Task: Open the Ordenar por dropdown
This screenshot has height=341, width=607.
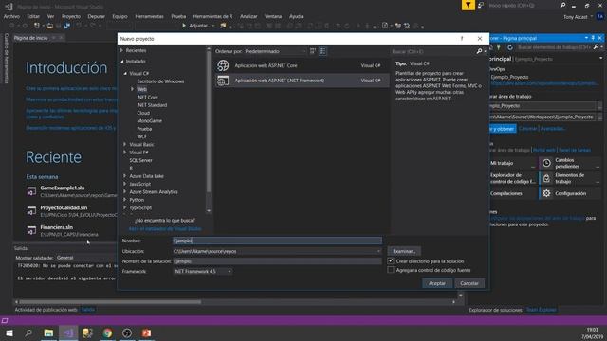Action: (x=275, y=51)
